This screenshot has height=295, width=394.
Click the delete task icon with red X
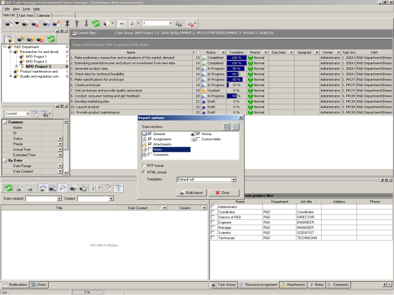35,24
